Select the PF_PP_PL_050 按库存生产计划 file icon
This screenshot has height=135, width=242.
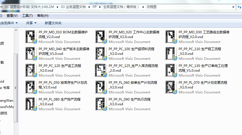coord(31,87)
